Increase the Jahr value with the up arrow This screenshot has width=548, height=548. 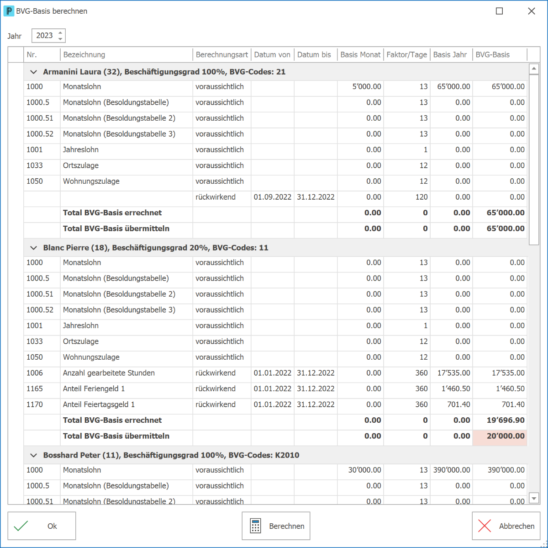pos(60,32)
